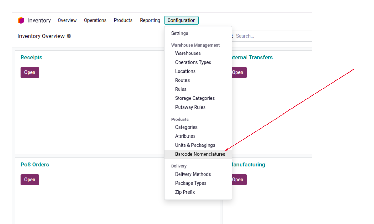
Task: Click the PoS Orders heading link
Action: tap(35, 165)
